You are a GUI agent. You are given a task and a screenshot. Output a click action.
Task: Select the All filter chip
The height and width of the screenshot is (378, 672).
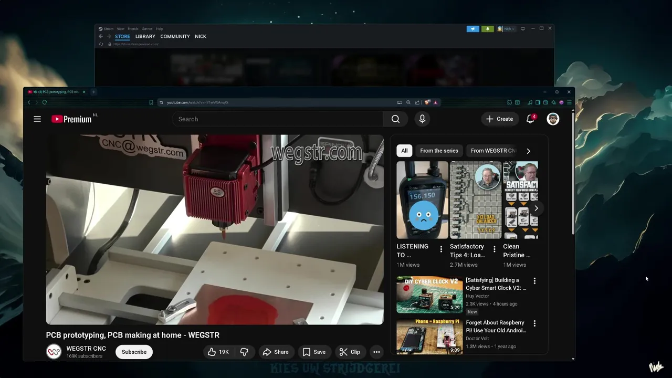point(404,151)
